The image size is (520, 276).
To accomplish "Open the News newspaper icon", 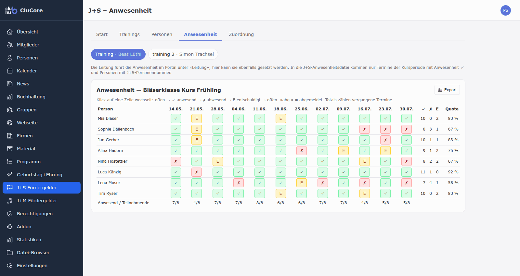I will click(10, 84).
